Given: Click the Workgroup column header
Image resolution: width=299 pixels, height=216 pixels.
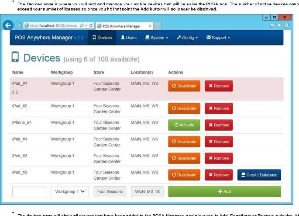Looking at the screenshot, I should click(x=62, y=73).
